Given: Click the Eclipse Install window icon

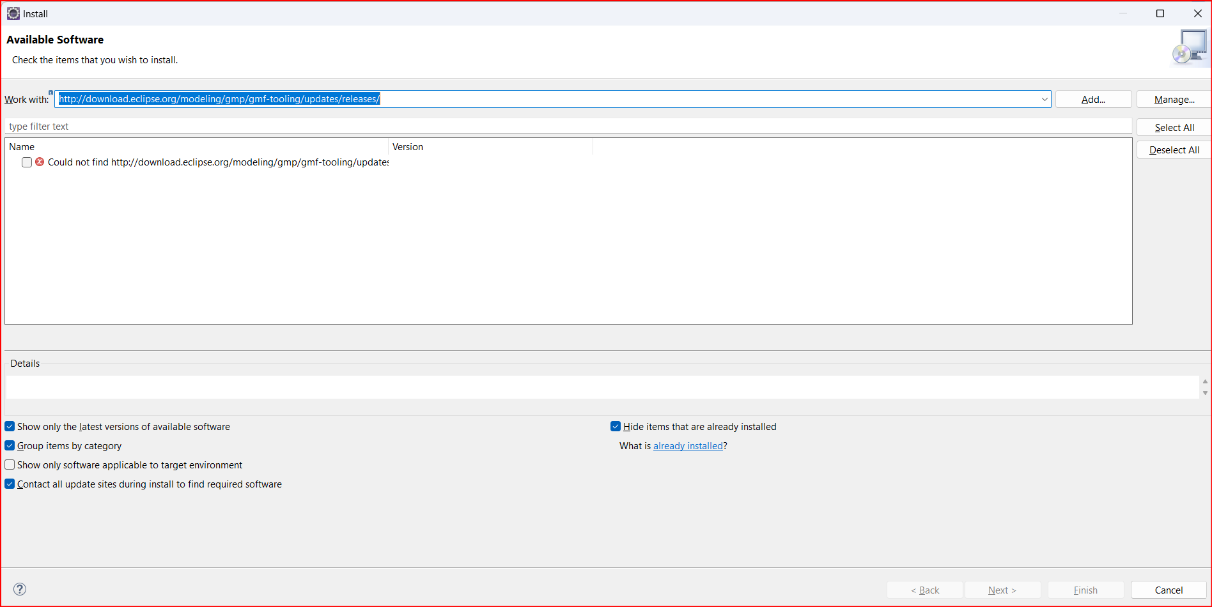Looking at the screenshot, I should [x=13, y=13].
